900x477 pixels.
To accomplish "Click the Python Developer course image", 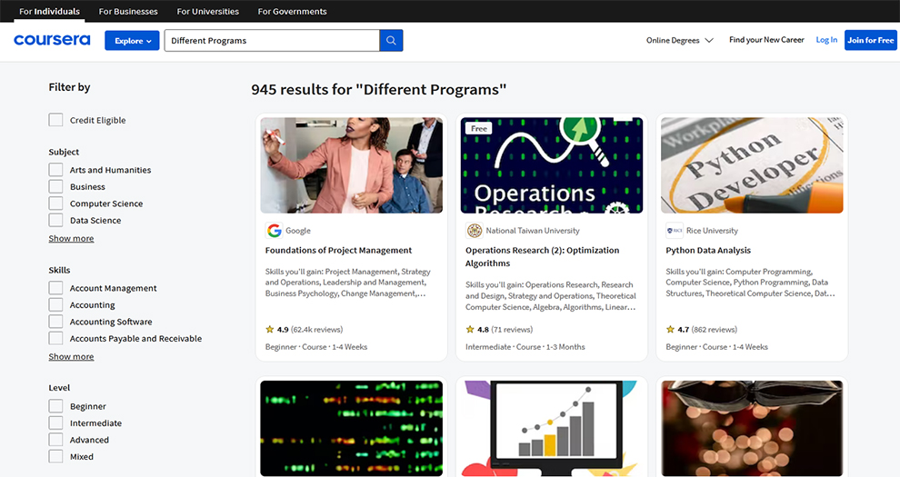I will click(752, 165).
